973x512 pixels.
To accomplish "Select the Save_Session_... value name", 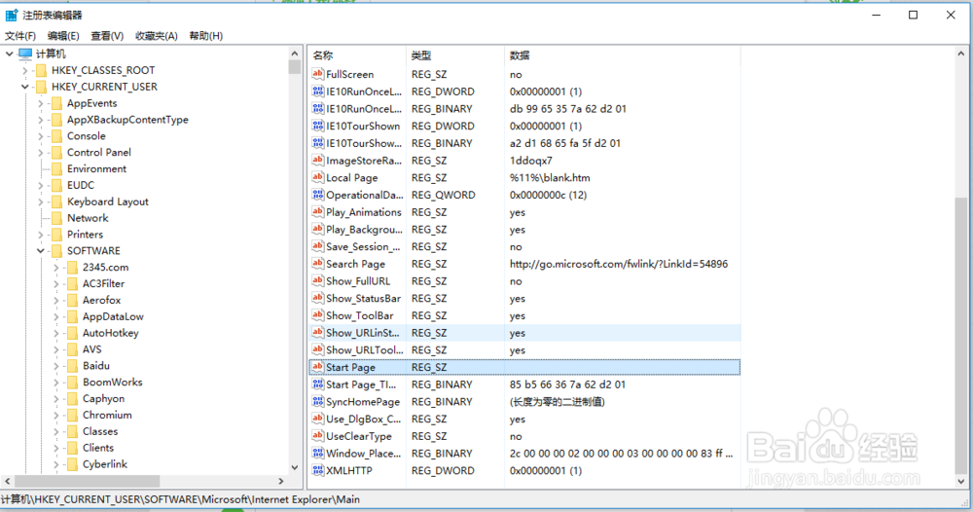I will [x=363, y=246].
